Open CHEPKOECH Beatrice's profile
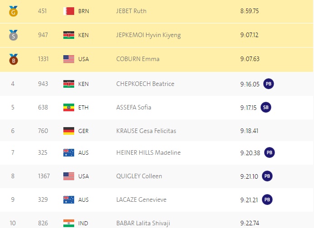 pos(145,84)
